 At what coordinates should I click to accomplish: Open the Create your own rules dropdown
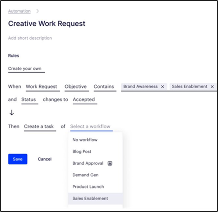[26, 69]
